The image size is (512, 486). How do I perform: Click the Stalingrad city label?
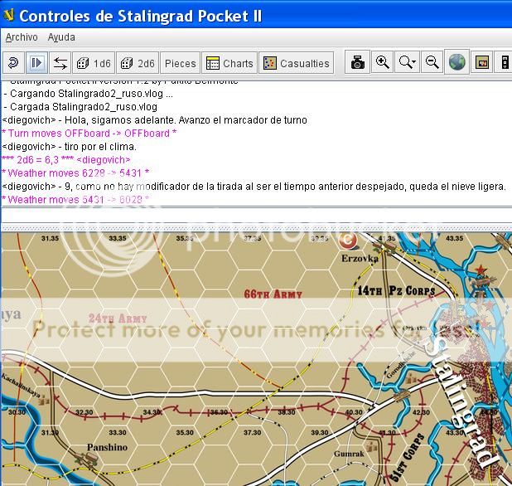[462, 404]
